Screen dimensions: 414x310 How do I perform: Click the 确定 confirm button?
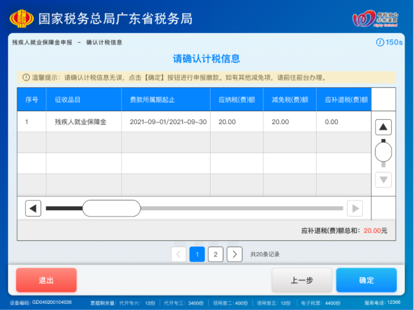coord(366,280)
